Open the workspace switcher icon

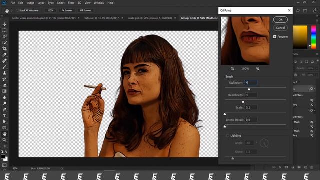[x=305, y=11]
